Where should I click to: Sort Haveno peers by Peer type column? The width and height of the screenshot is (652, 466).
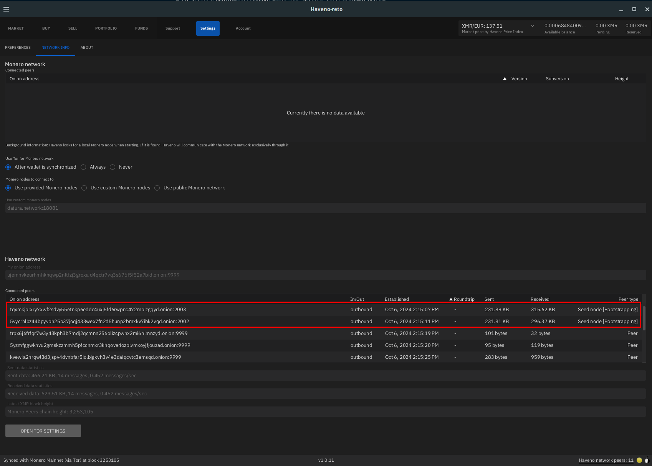click(x=628, y=299)
